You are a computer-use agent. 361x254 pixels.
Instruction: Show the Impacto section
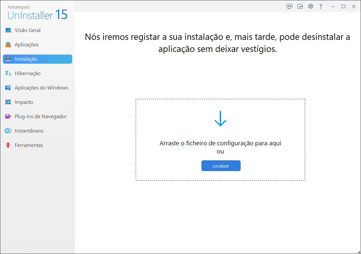tap(38, 102)
